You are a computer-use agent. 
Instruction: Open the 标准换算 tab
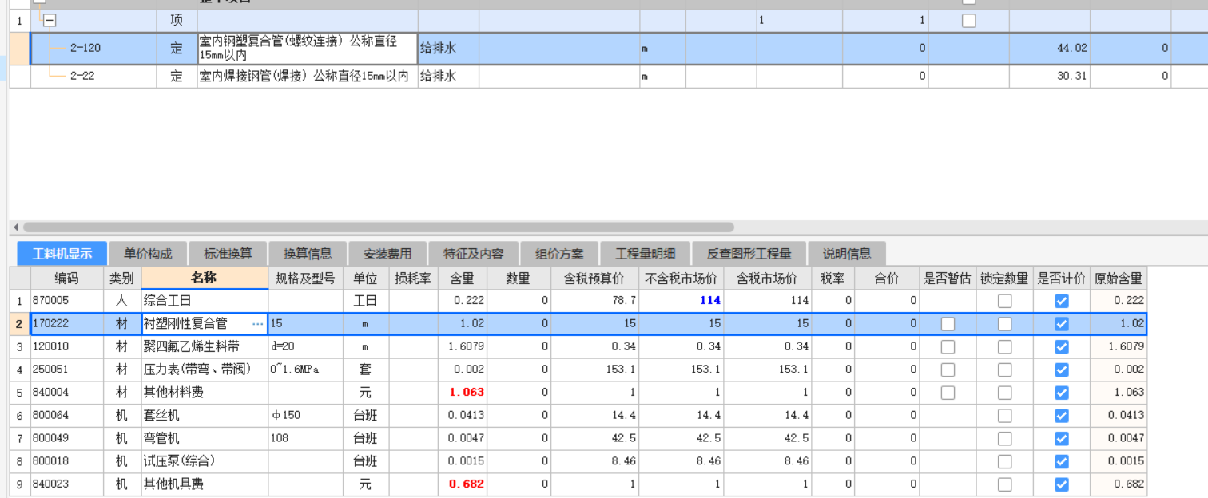tap(228, 254)
